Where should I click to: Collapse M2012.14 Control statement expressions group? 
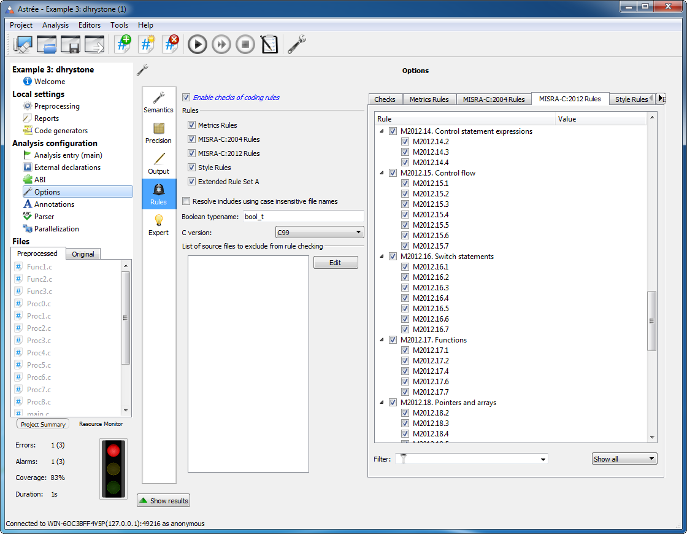click(x=382, y=131)
